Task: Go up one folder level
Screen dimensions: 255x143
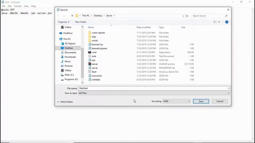Action: point(72,16)
